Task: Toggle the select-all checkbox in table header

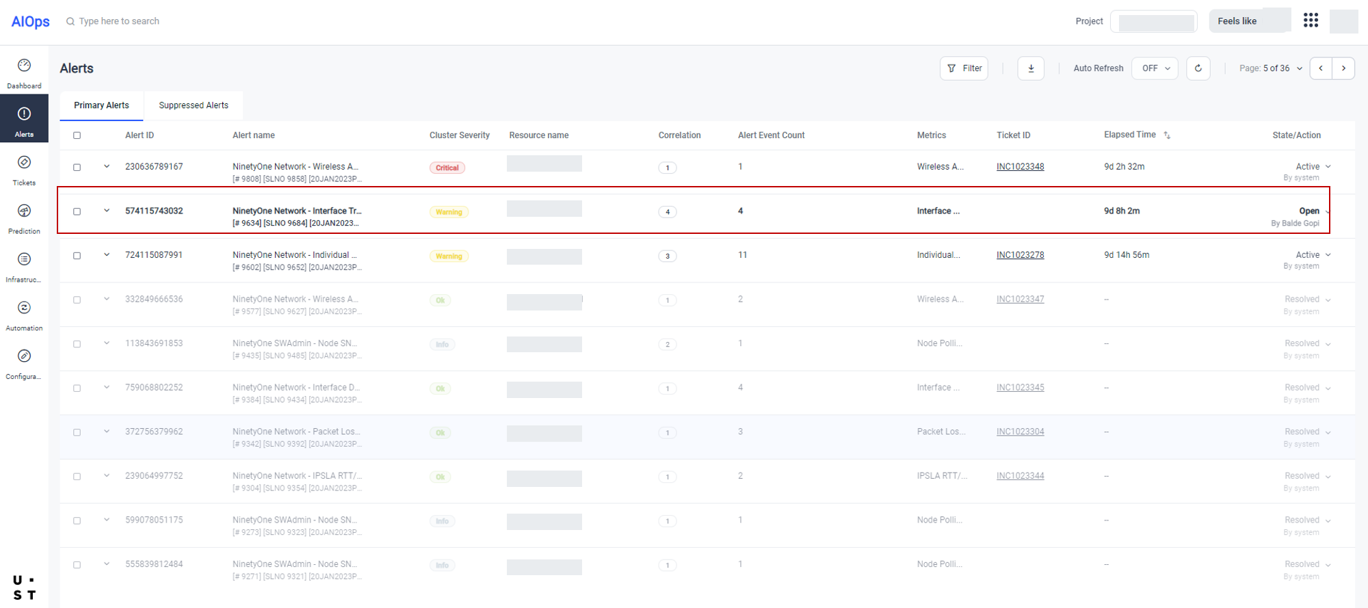Action: pos(77,135)
